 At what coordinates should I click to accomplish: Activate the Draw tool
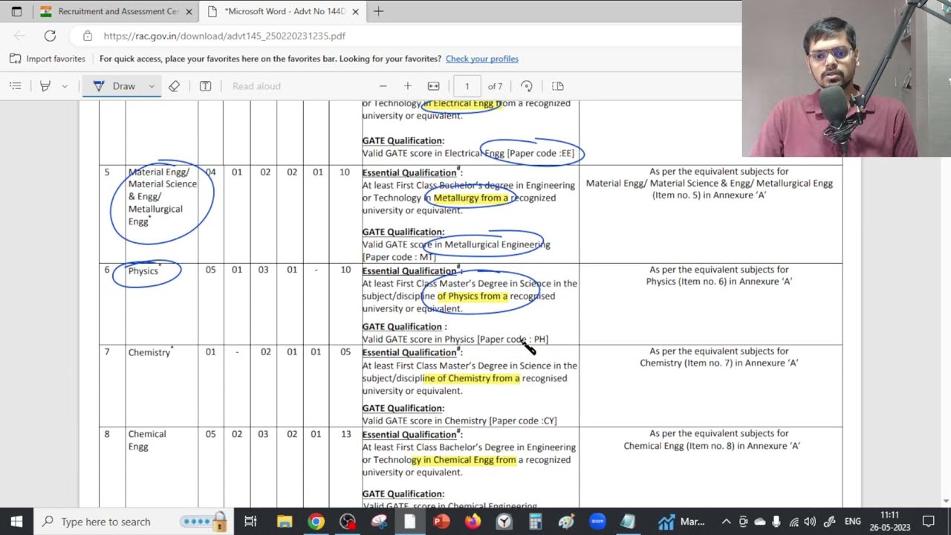coord(114,86)
